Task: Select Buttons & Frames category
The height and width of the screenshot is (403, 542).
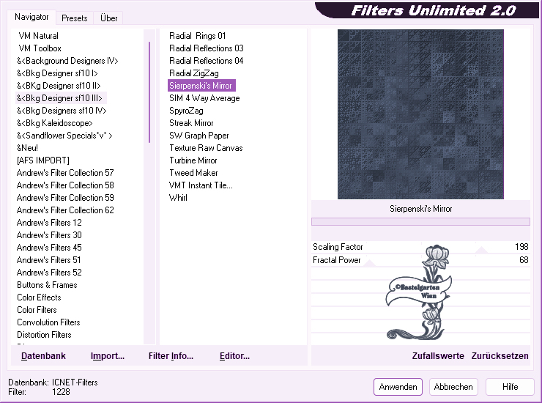Action: [x=47, y=285]
